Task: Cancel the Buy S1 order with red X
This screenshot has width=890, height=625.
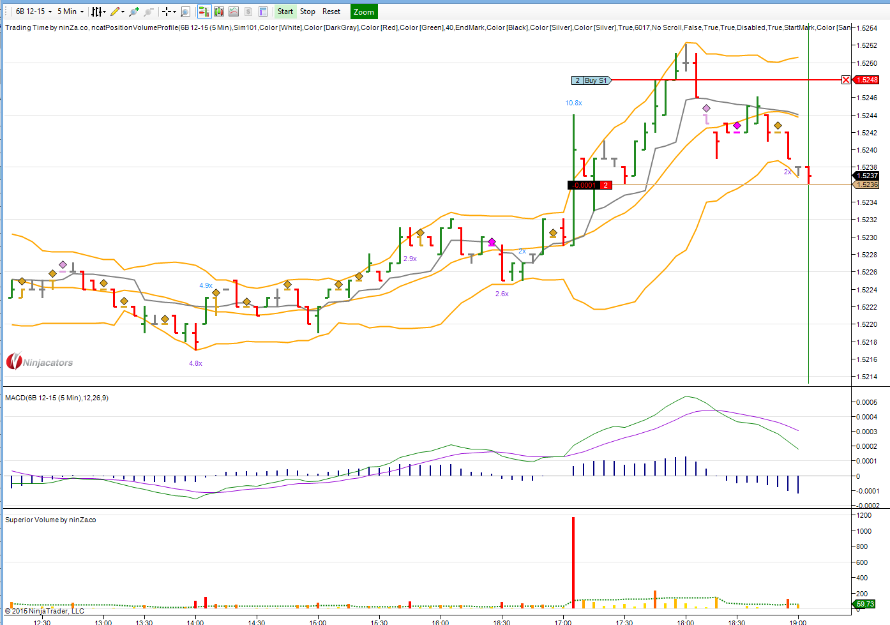Action: 846,80
